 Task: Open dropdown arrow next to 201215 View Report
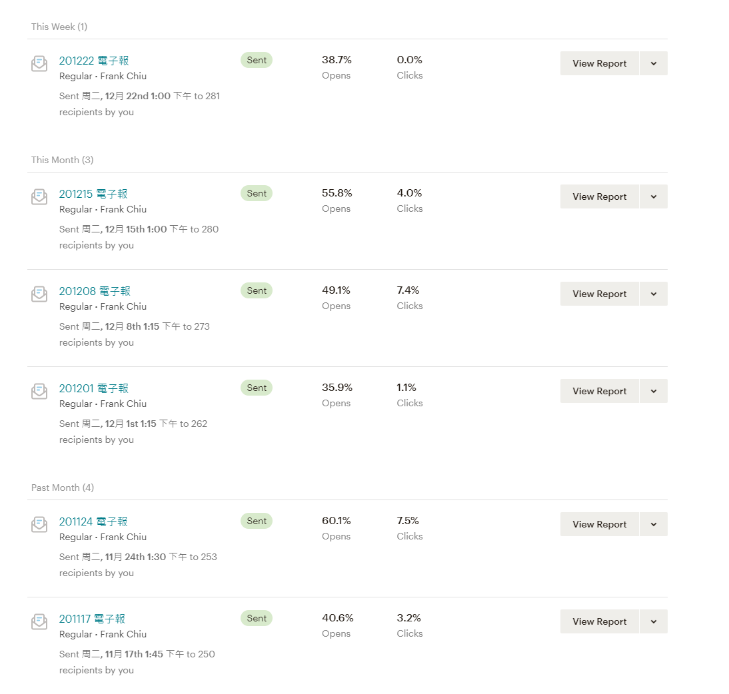pos(654,196)
